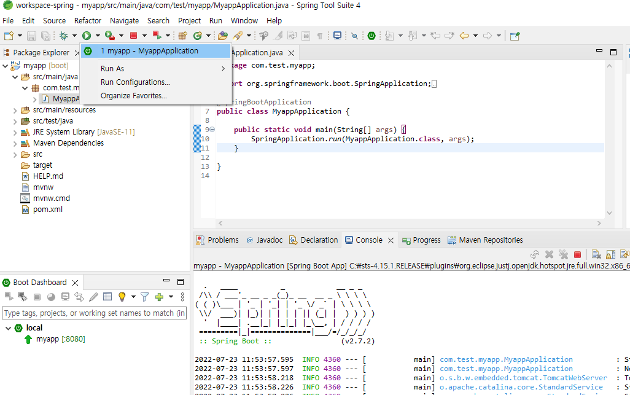Viewport: 630px width, 395px height.
Task: Click Remove Launch gray X in Console
Action: (549, 254)
